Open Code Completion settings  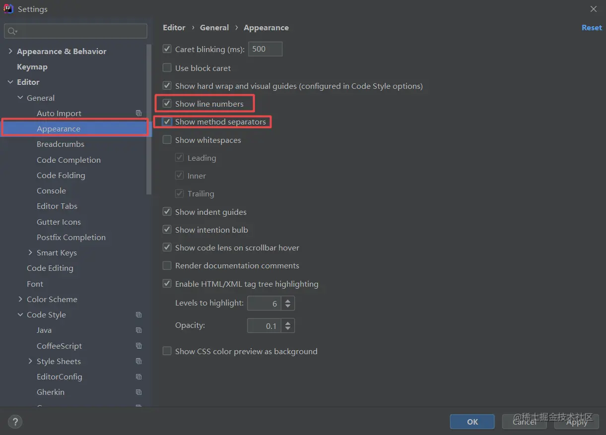tap(68, 160)
